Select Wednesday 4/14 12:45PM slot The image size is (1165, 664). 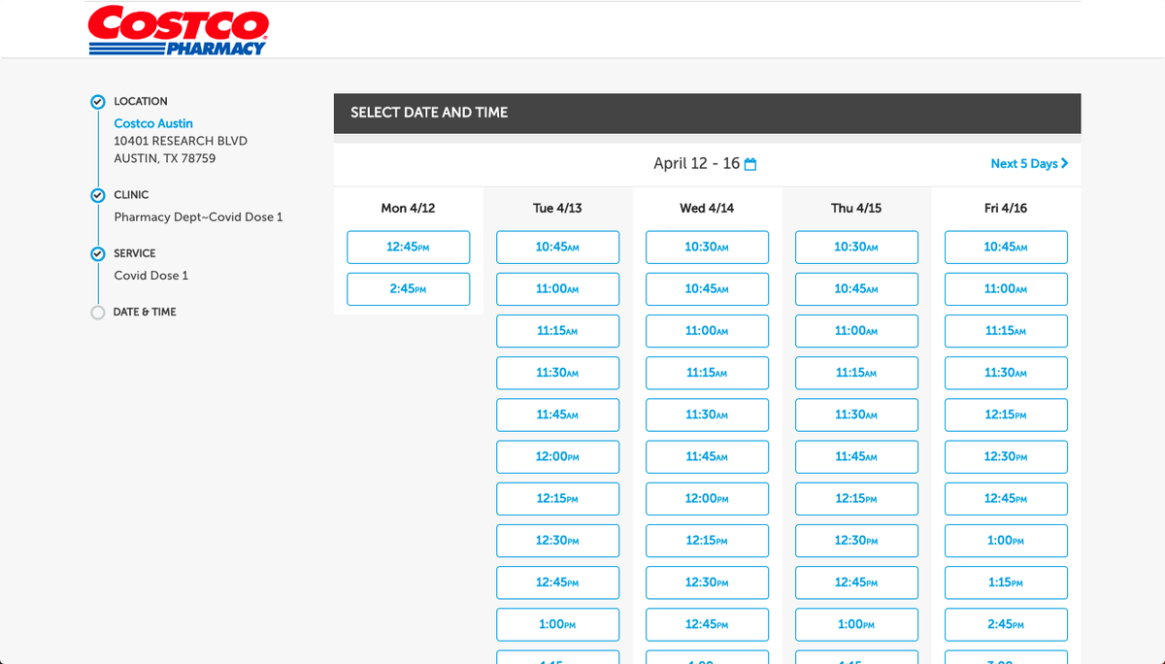(707, 624)
